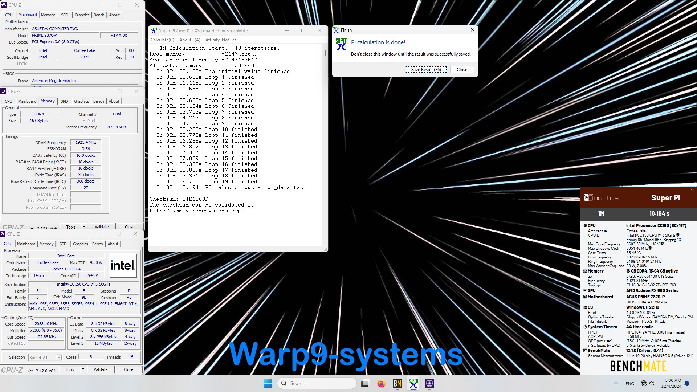Click taskbar clock and date
The width and height of the screenshot is (697, 392).
pyautogui.click(x=671, y=383)
